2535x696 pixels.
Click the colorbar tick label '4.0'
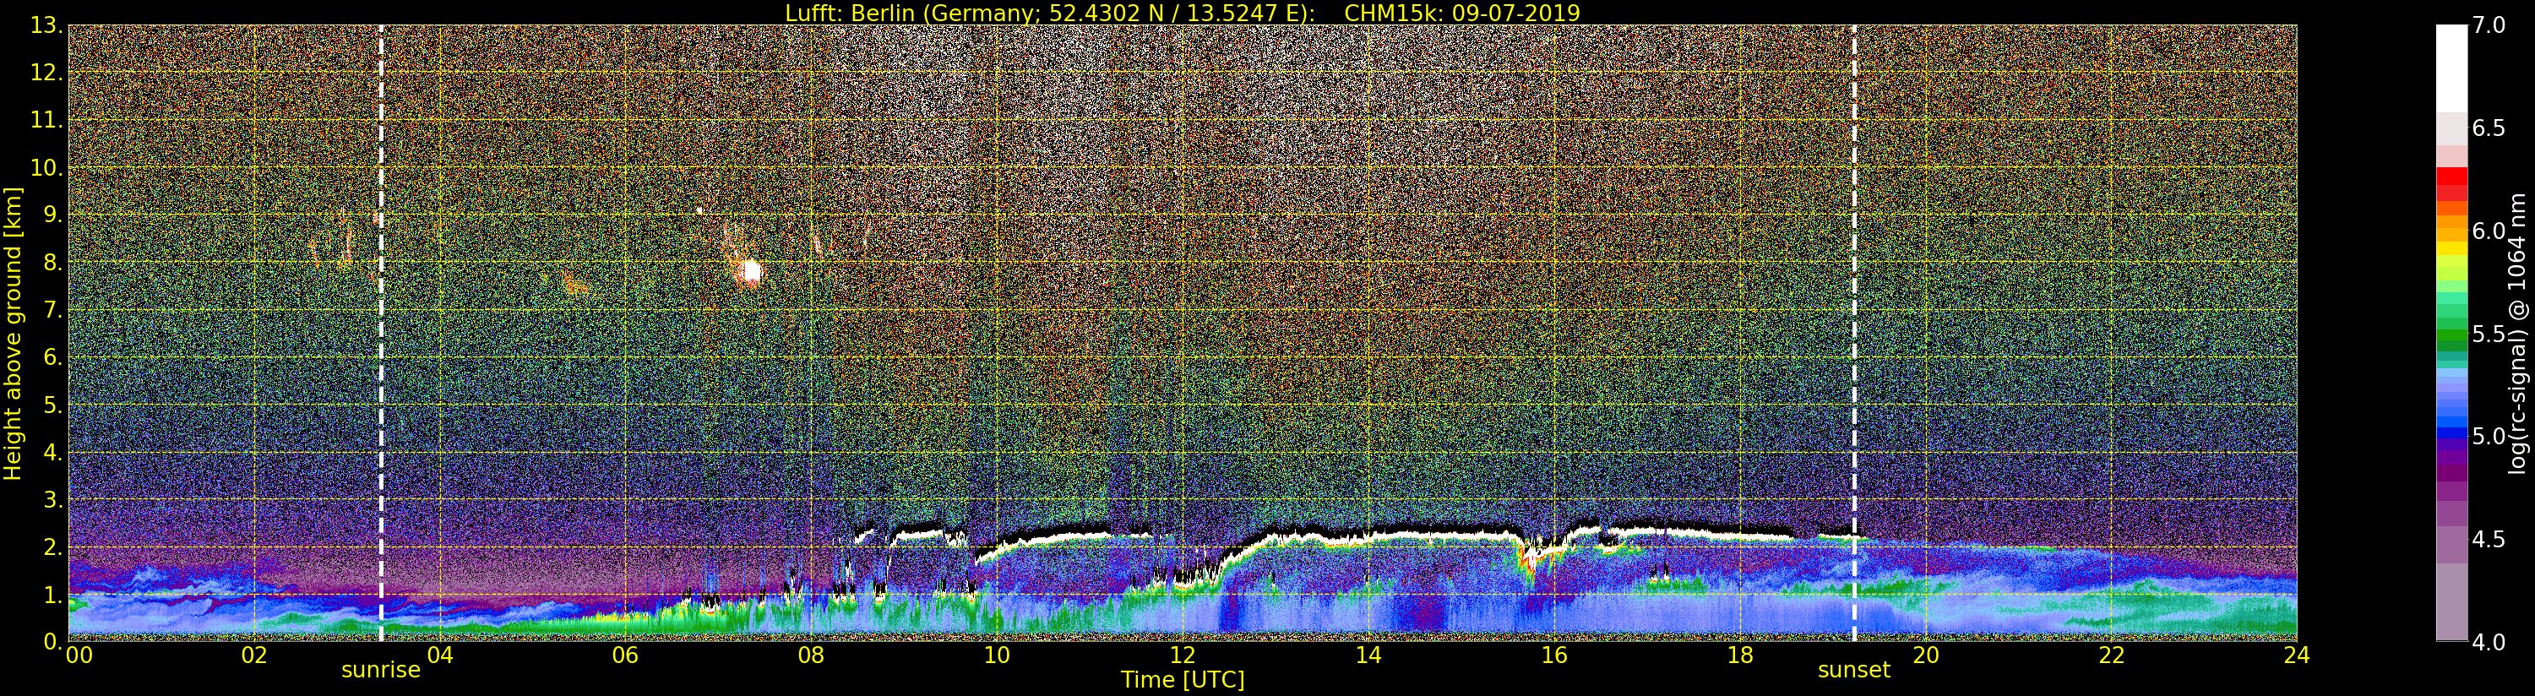pyautogui.click(x=2489, y=642)
